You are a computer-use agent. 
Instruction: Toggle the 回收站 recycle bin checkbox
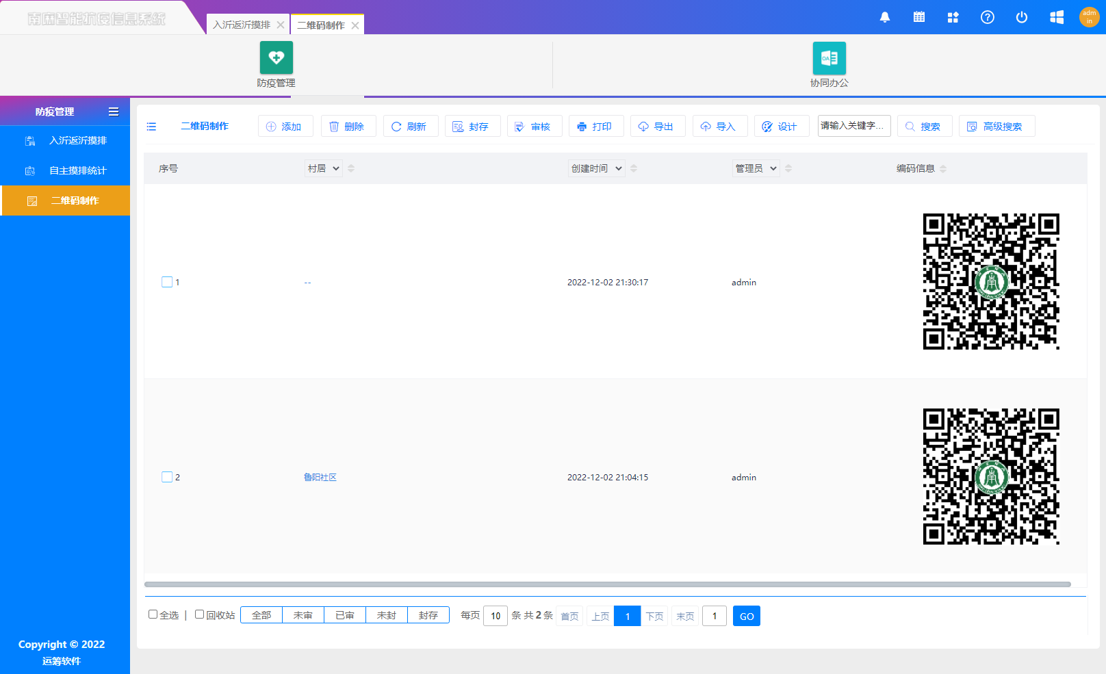[200, 614]
